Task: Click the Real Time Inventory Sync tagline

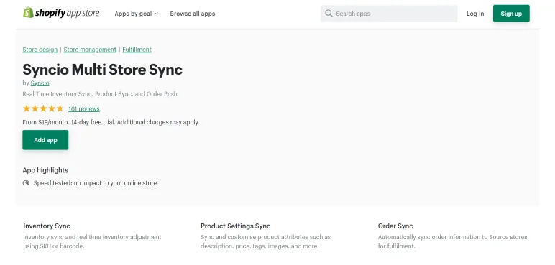Action: click(x=100, y=94)
